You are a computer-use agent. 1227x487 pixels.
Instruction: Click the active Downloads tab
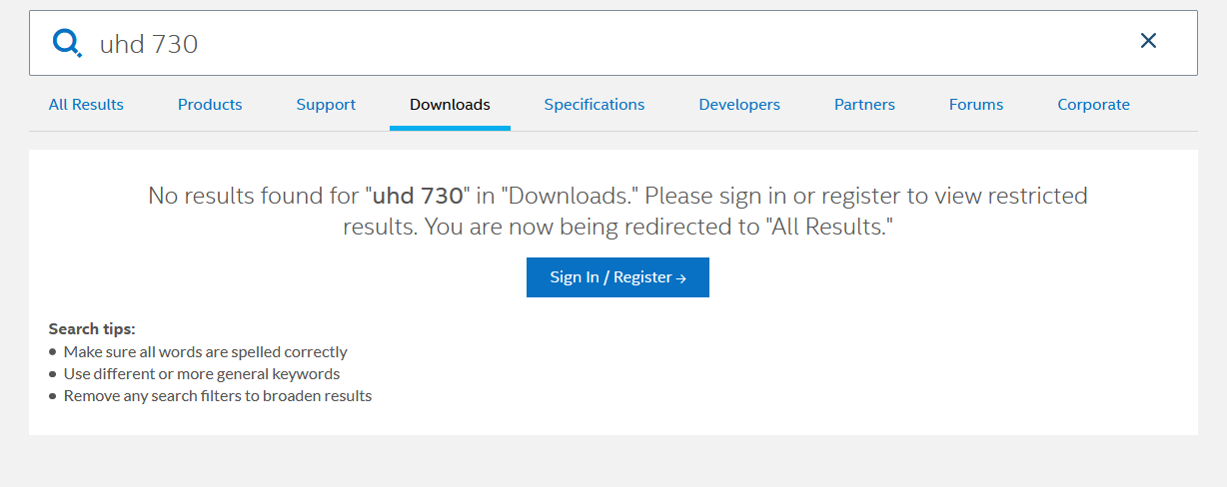[450, 104]
